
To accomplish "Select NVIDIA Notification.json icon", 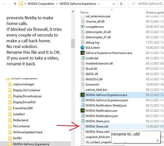I will (x=83, y=116).
